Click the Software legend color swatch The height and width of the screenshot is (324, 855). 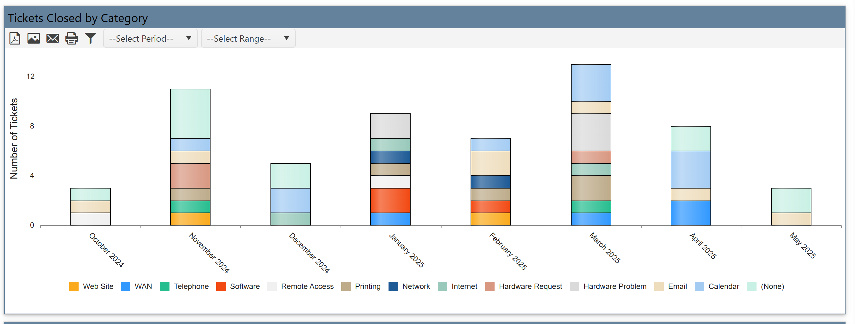pyautogui.click(x=221, y=286)
